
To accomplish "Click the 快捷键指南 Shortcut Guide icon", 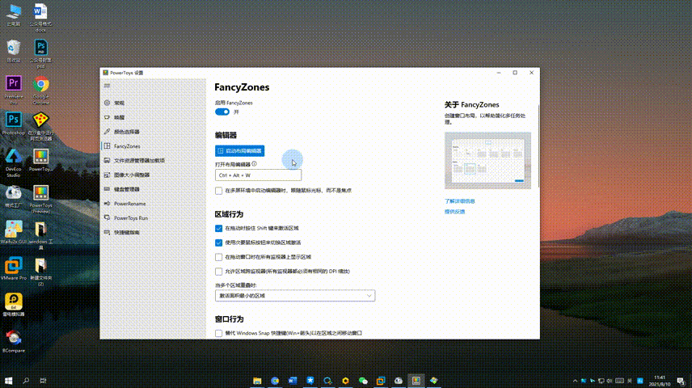I will (107, 232).
